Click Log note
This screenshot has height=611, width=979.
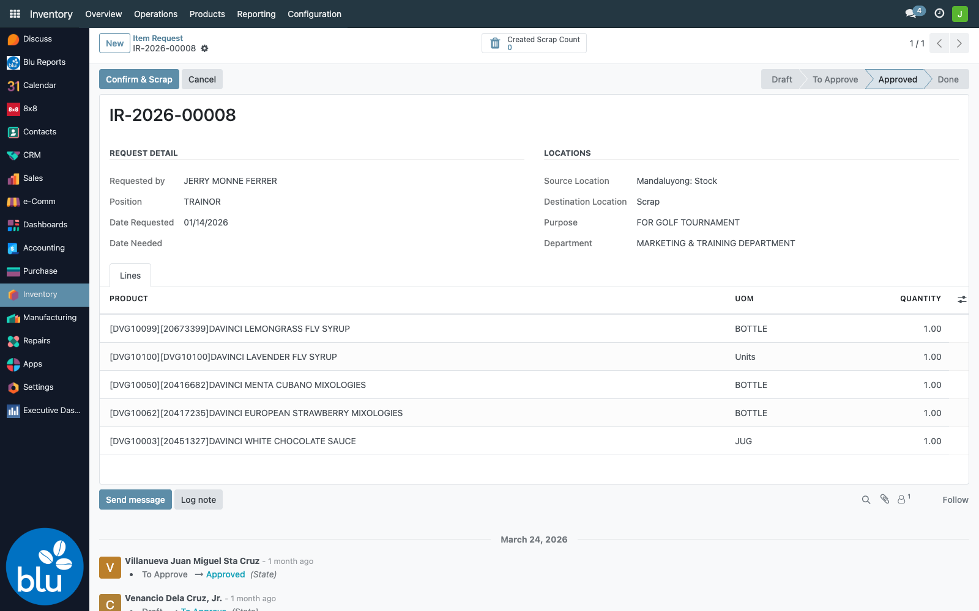coord(198,500)
